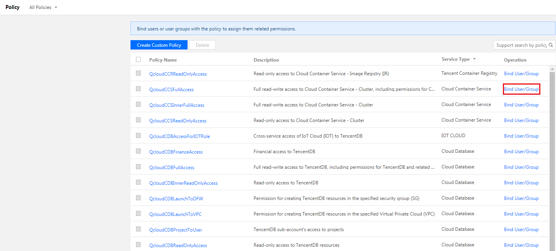Tick the QcloudCDBReadOnlyAccess checkbox

tap(138, 244)
